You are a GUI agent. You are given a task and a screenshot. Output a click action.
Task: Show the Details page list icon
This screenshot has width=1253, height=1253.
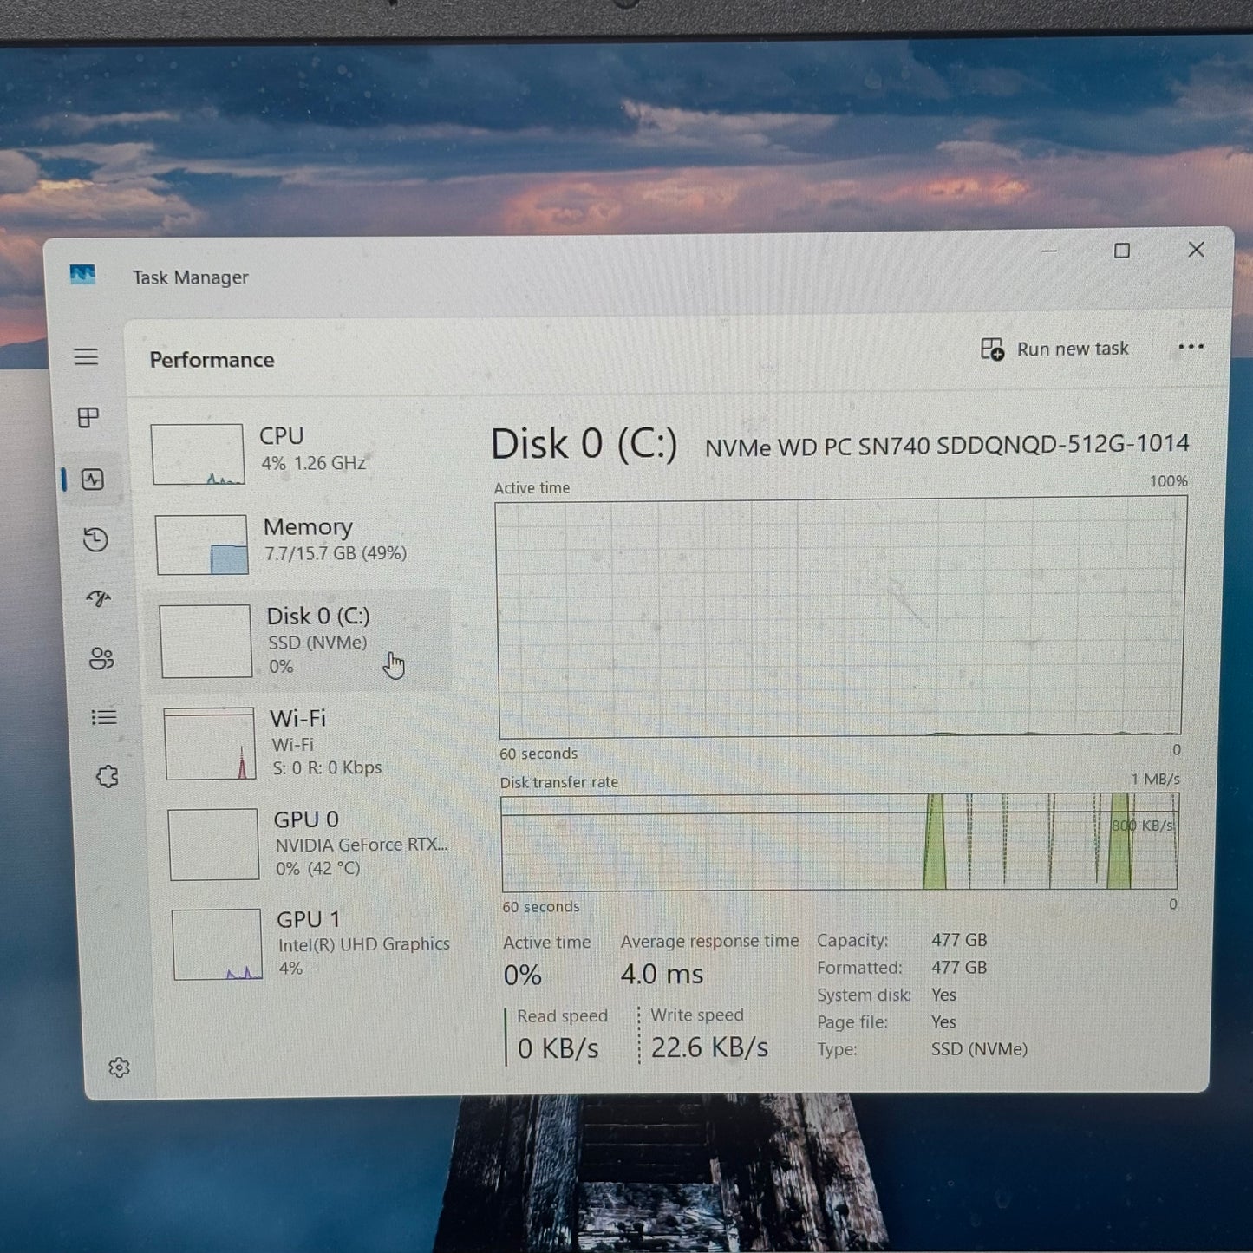pyautogui.click(x=104, y=717)
